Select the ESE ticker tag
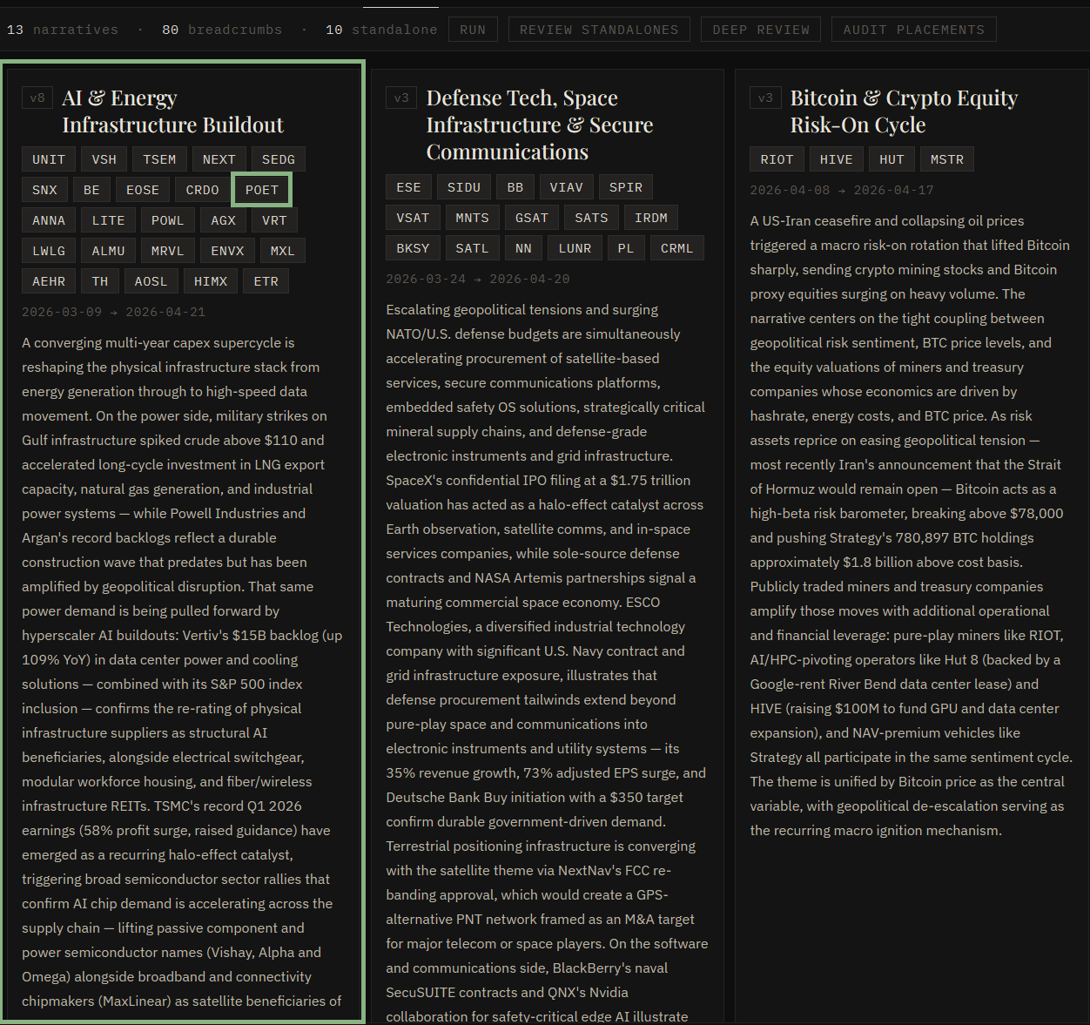This screenshot has height=1025, width=1090. [408, 187]
